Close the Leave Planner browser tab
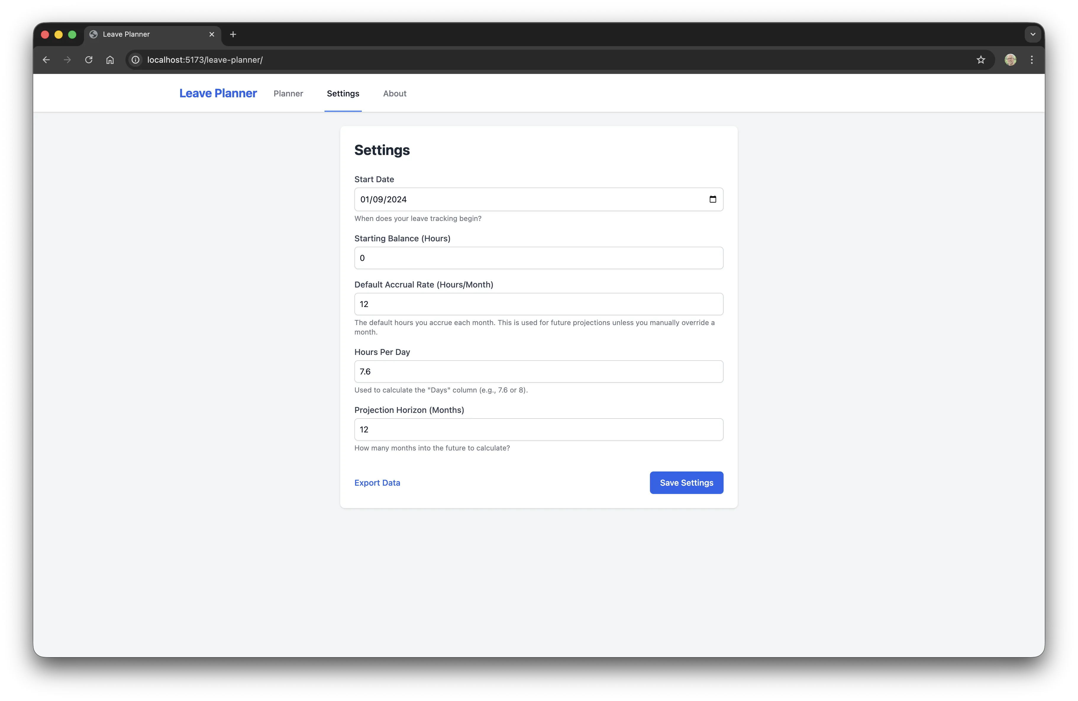1078x701 pixels. [212, 34]
